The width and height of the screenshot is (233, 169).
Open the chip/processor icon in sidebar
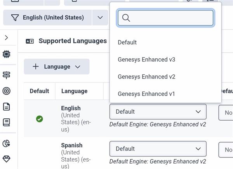(6, 54)
